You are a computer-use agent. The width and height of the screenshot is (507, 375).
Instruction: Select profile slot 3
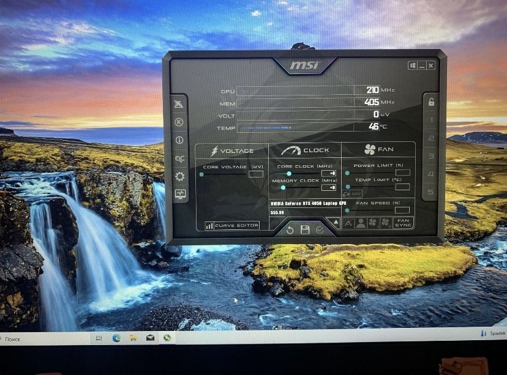coord(430,157)
